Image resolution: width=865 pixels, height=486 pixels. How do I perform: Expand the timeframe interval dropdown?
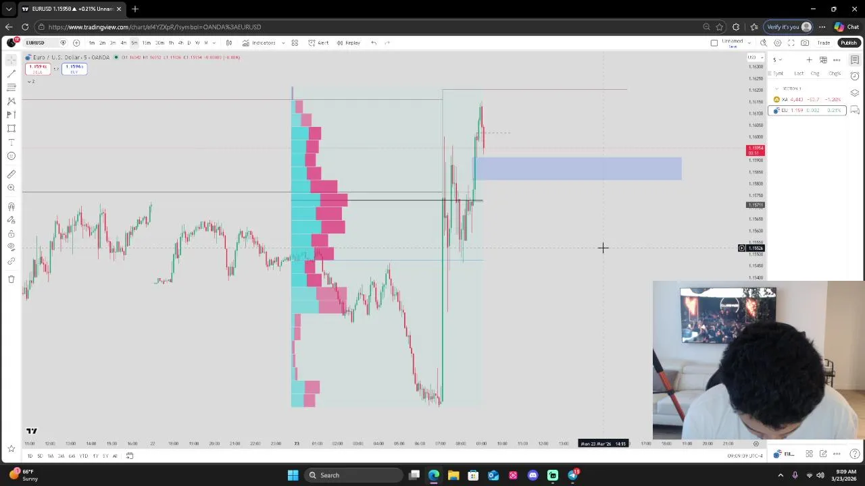[214, 43]
